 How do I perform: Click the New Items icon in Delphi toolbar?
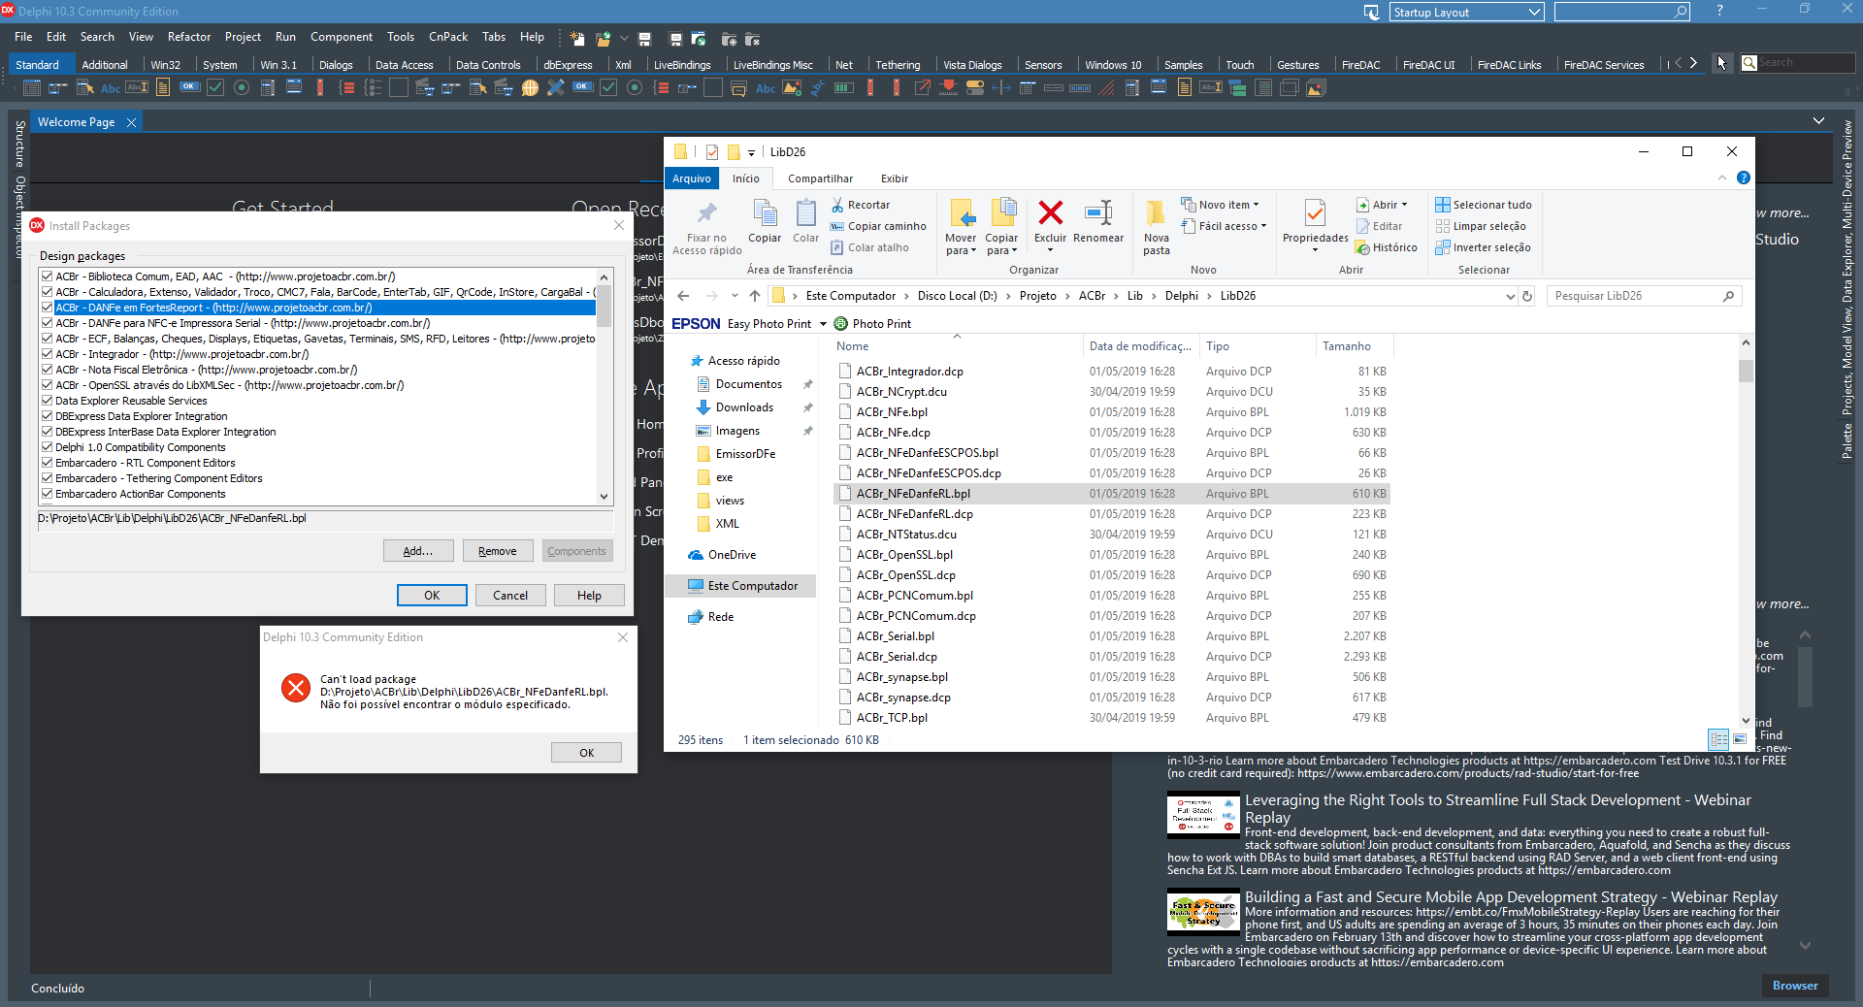[577, 39]
